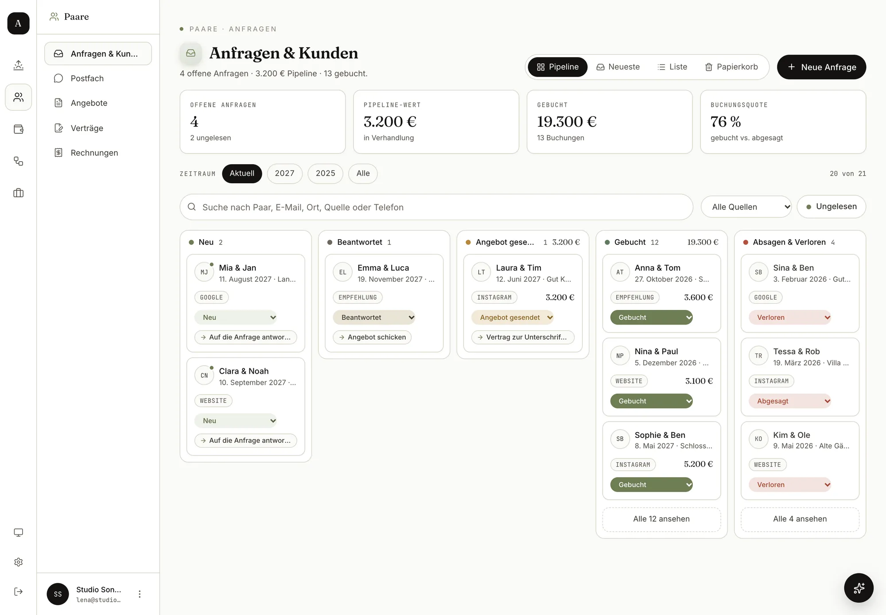Open the briefcase icon in left rail
Viewport: 886px width, 615px height.
coord(18,193)
